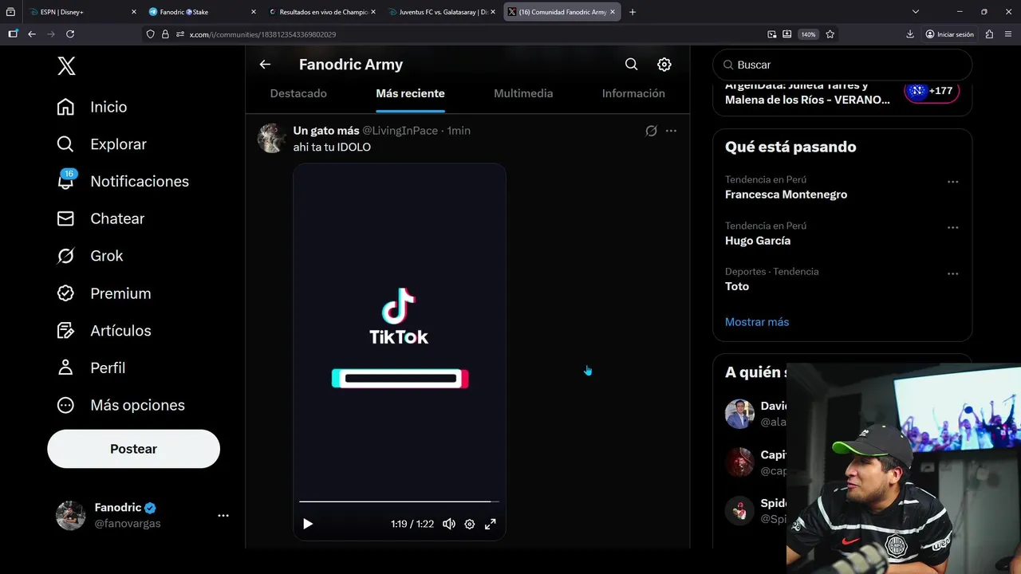Open tracking protection shield icon
The height and width of the screenshot is (574, 1021).
(x=150, y=34)
